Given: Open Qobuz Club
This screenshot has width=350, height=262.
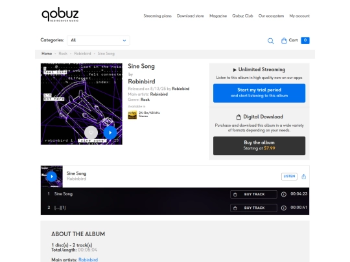Looking at the screenshot, I should [x=242, y=16].
